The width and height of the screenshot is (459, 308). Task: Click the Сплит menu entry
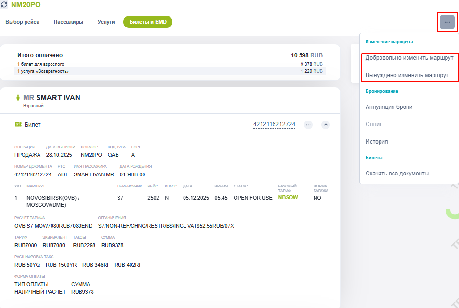(x=374, y=124)
